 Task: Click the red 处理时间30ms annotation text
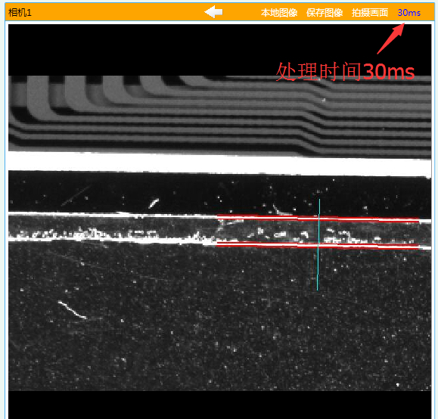(345, 72)
